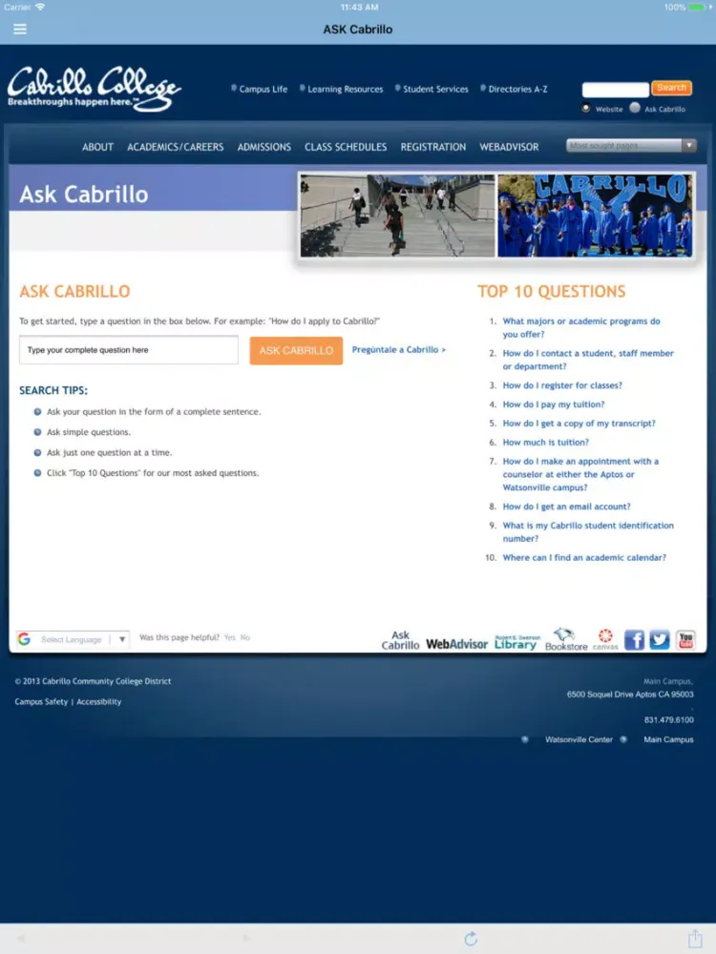716x954 pixels.
Task: Open How do I get a copy of transcript
Action: click(579, 423)
